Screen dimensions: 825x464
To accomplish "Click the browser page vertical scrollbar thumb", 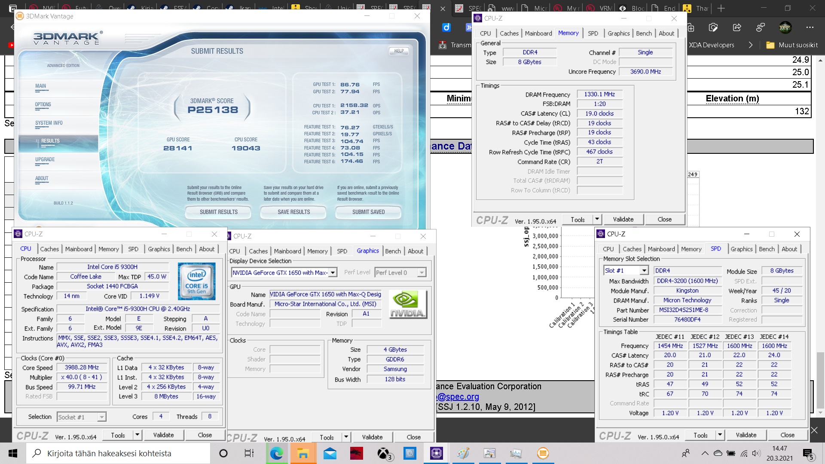I will click(x=820, y=380).
